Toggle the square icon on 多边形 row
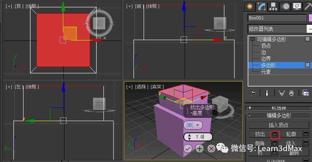This screenshot has height=162, width=312. [308, 65]
